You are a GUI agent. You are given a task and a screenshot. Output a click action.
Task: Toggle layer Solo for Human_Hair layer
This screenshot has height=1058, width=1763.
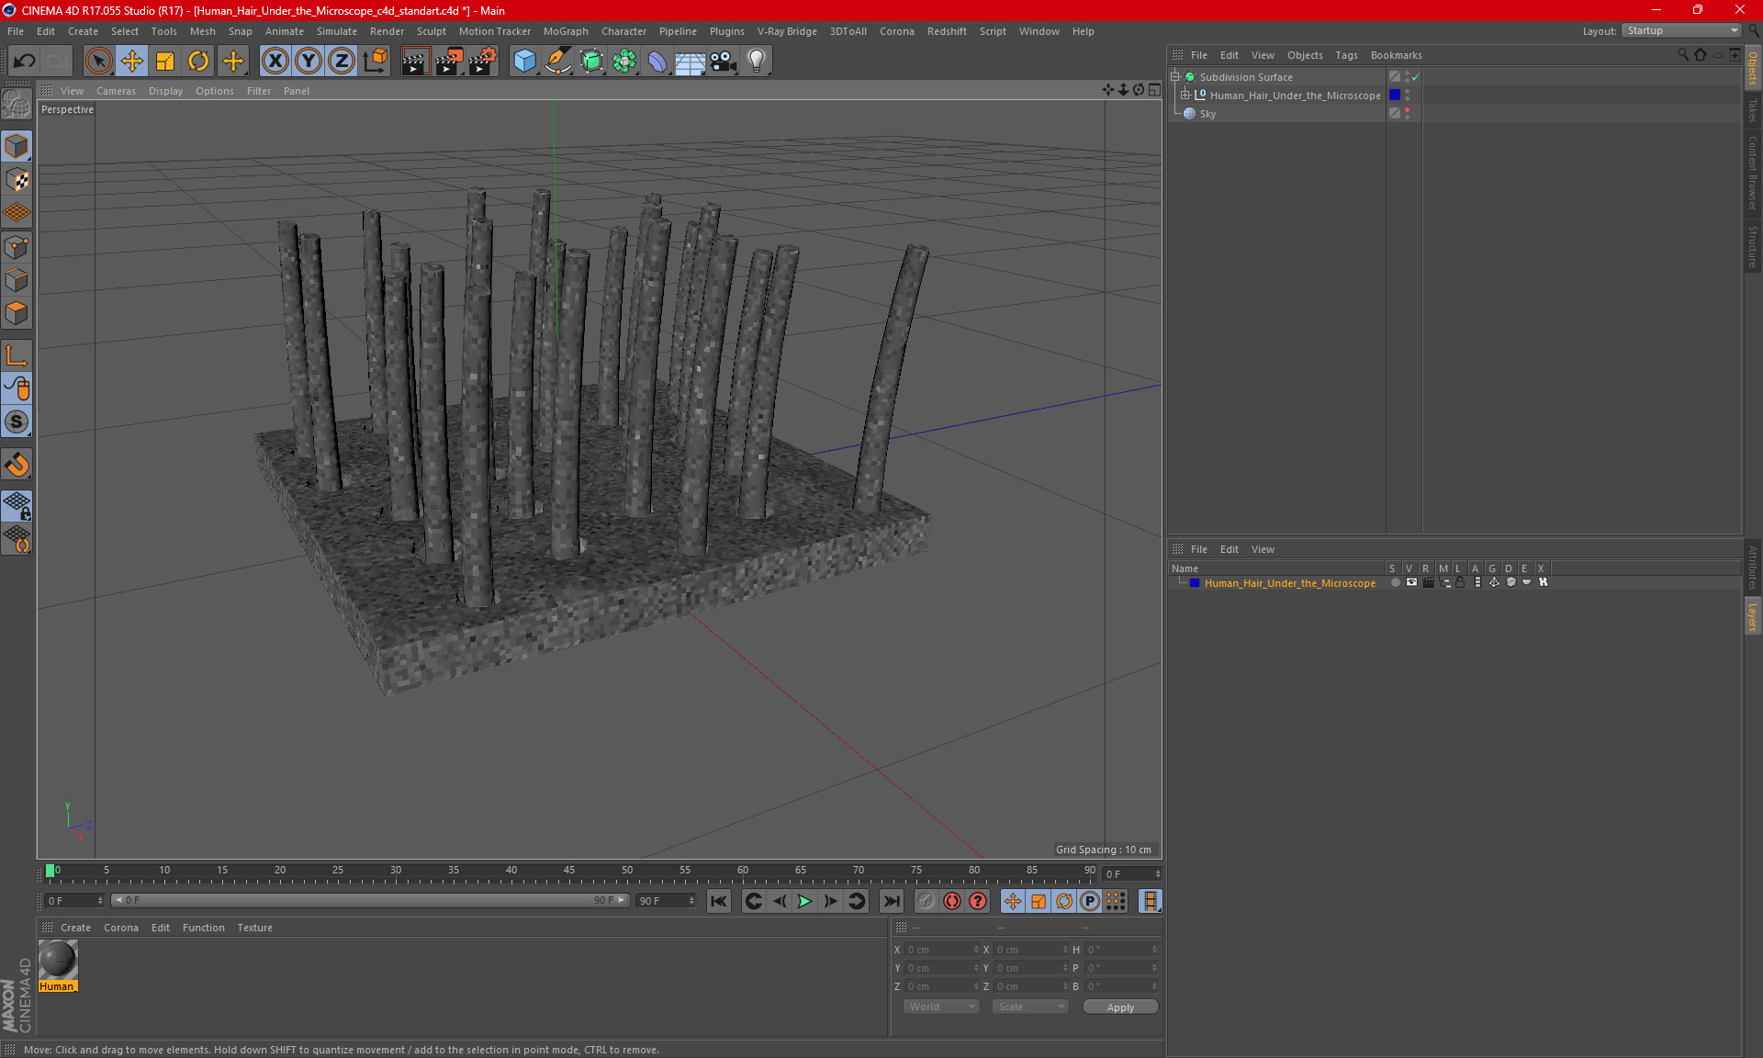coord(1395,582)
